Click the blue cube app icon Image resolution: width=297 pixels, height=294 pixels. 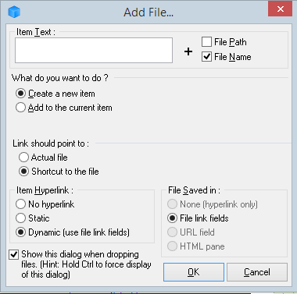point(14,12)
